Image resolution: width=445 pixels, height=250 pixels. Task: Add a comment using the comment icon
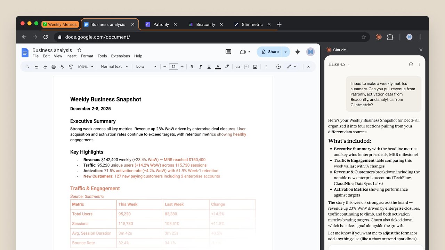(228, 51)
